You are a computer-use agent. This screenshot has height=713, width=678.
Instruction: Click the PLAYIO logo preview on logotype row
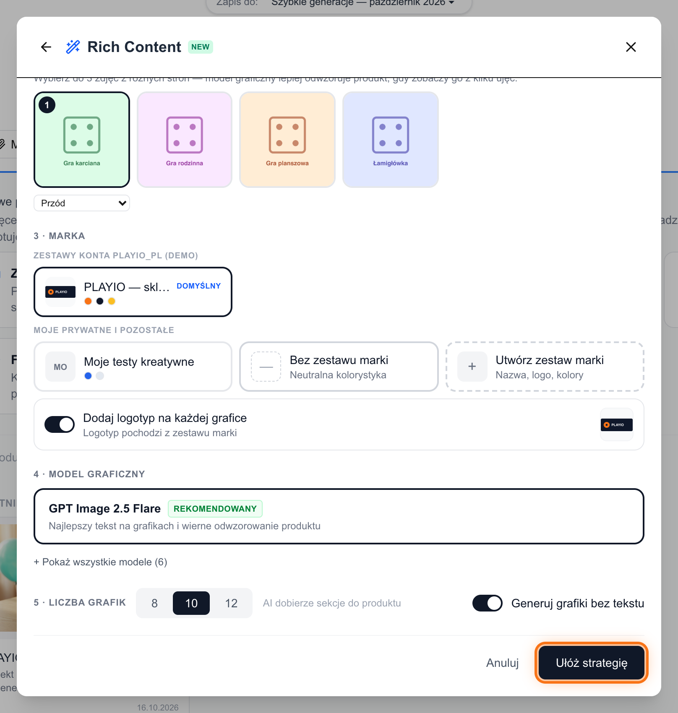pos(617,424)
